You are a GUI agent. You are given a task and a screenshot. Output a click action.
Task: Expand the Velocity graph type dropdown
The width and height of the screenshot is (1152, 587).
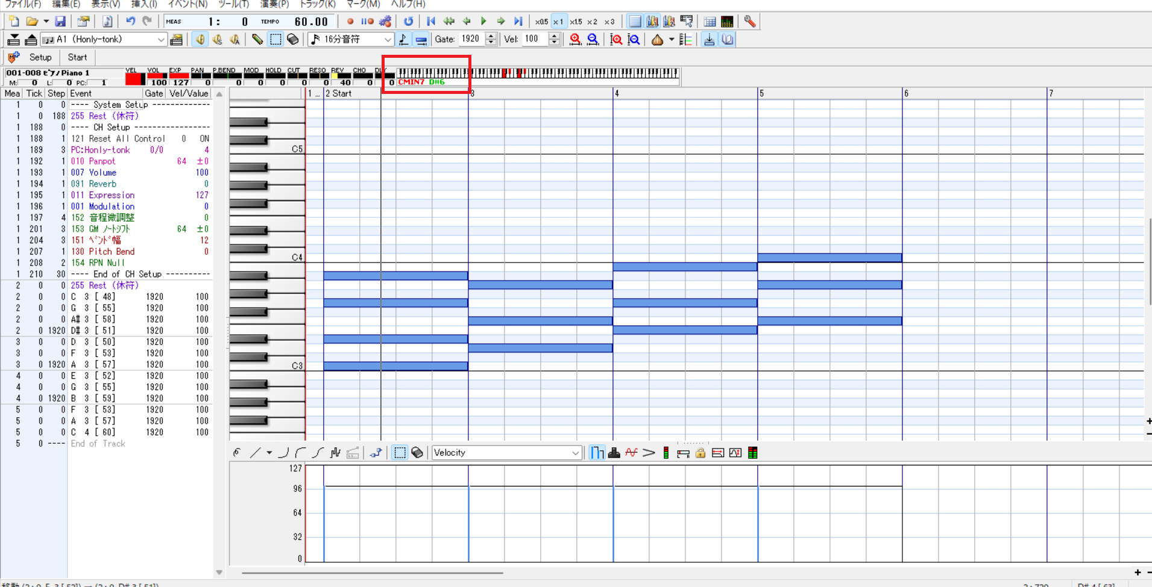click(x=575, y=453)
